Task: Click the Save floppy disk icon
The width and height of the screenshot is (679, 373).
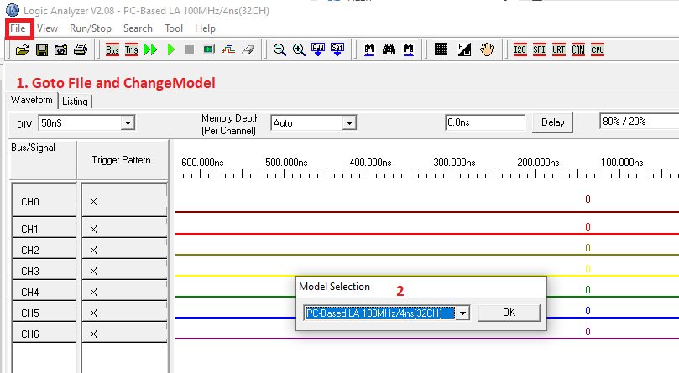Action: tap(41, 50)
